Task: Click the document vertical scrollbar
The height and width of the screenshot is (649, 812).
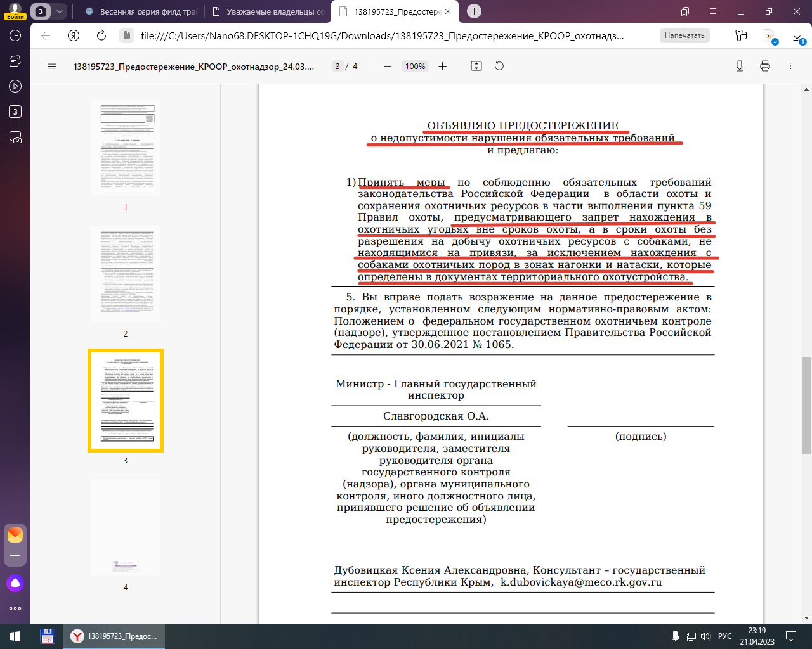Action: click(806, 406)
